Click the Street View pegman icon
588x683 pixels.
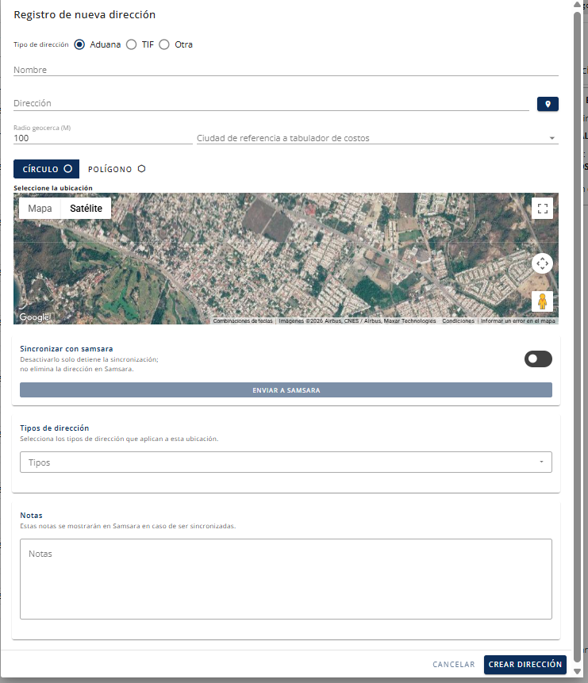point(542,301)
